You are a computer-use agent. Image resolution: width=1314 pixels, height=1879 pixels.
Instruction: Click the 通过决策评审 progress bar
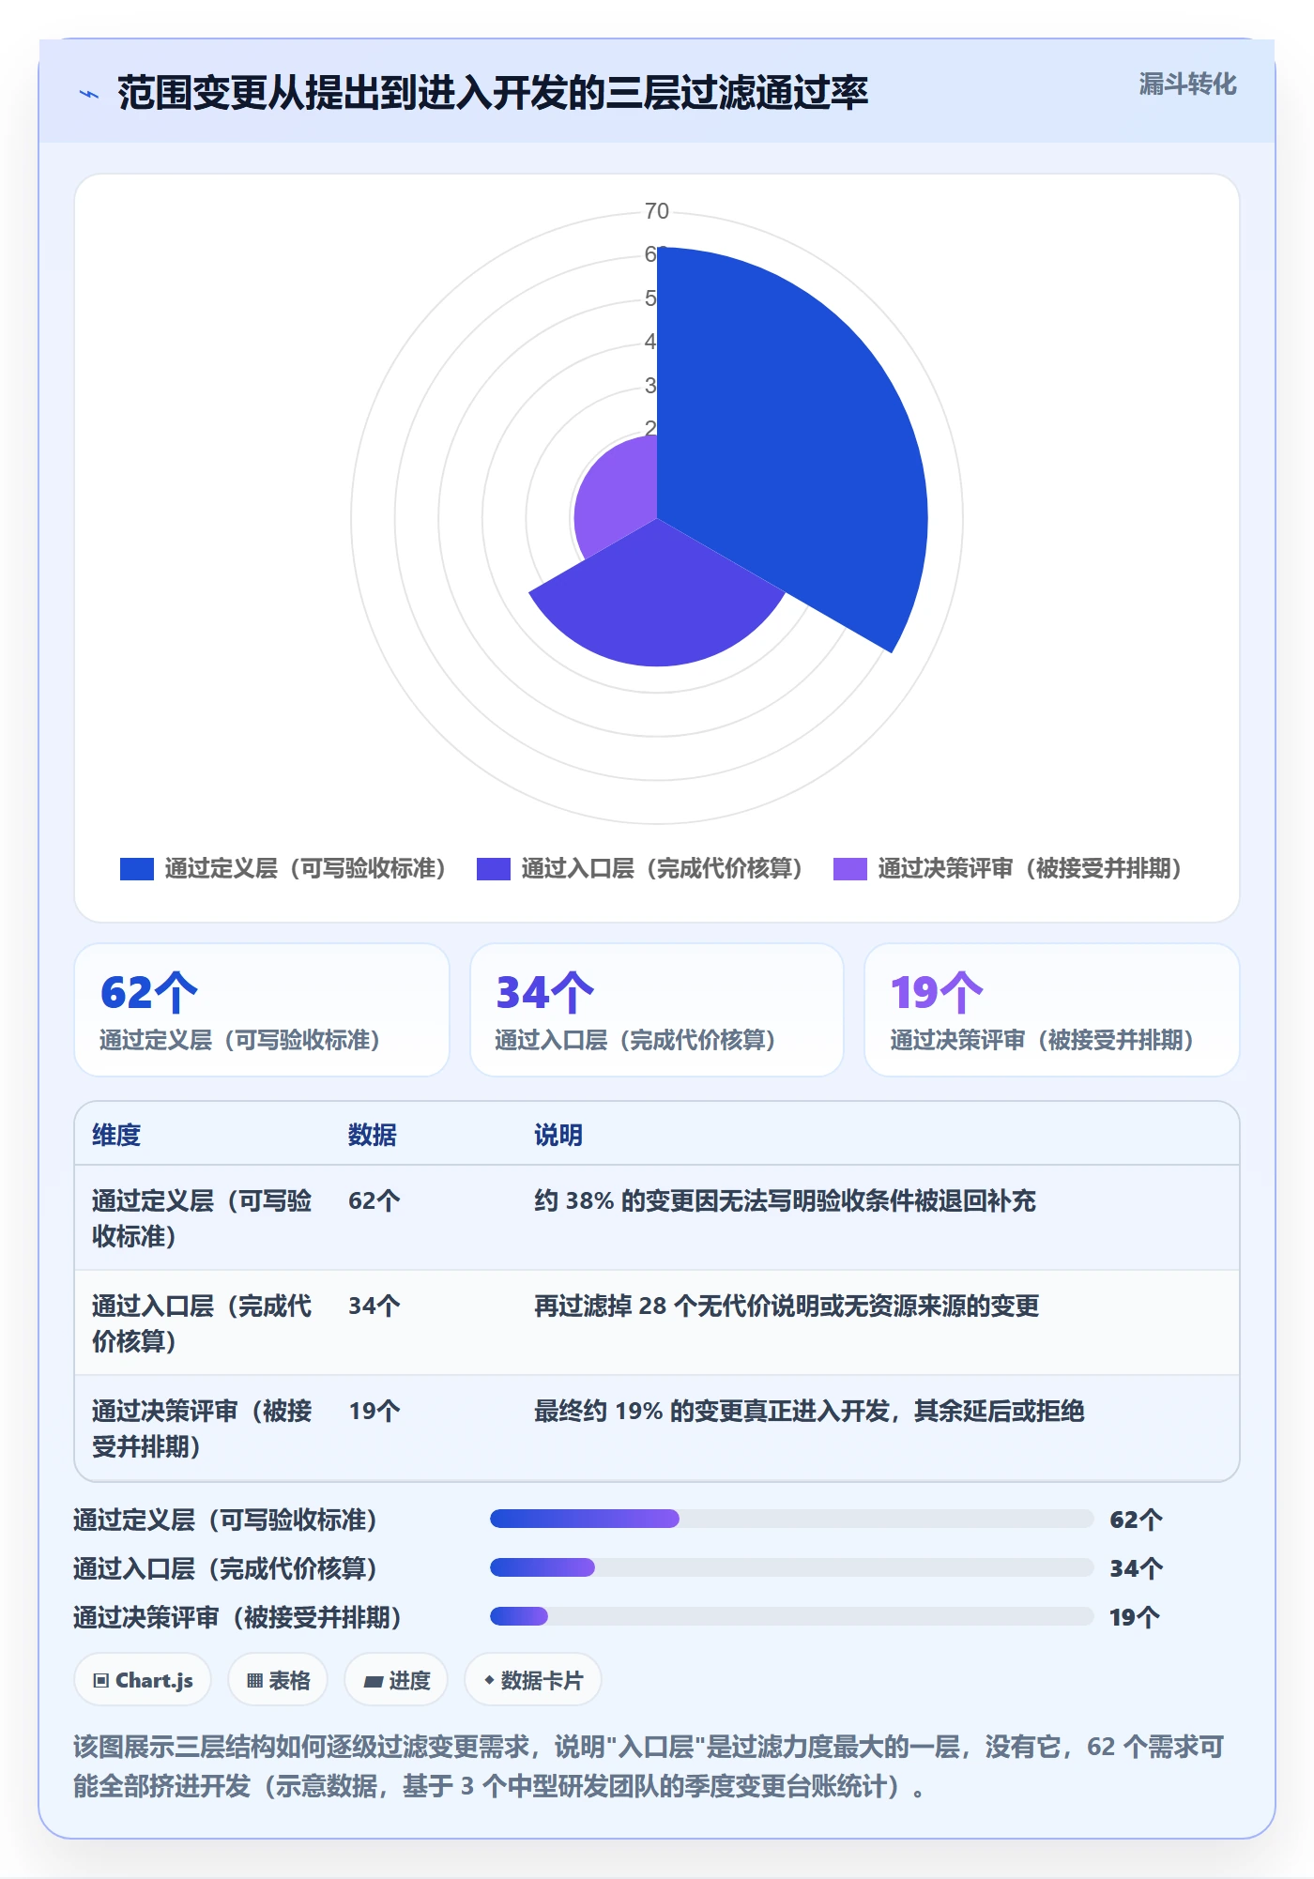pyautogui.click(x=791, y=1616)
